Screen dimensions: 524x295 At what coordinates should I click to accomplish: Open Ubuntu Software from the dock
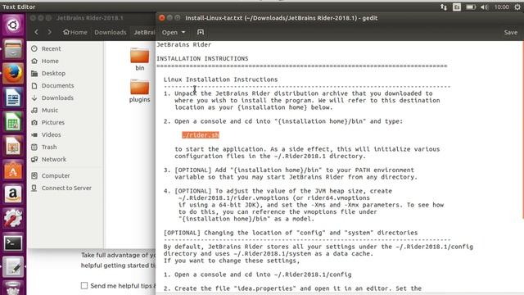pos(13,170)
